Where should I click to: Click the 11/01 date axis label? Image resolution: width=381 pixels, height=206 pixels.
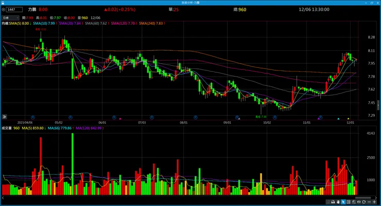tap(307, 123)
